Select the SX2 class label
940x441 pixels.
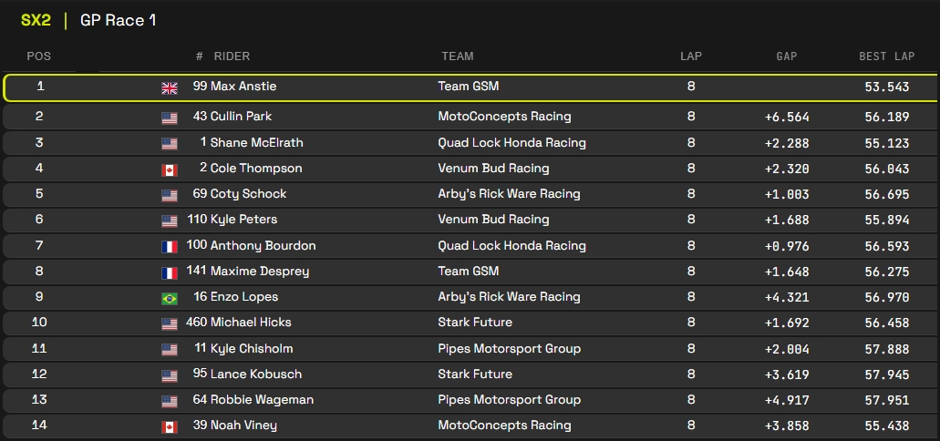click(x=36, y=20)
